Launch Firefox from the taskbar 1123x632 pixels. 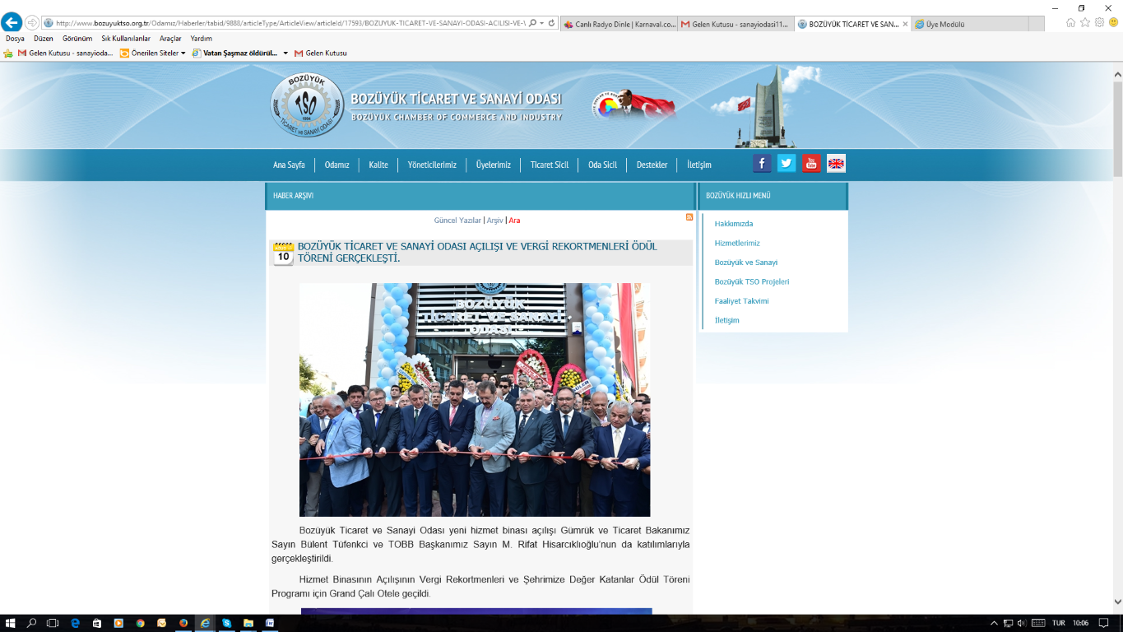183,623
